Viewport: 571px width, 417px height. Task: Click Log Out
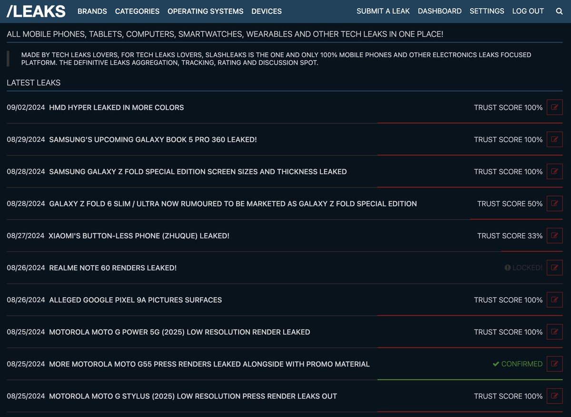pyautogui.click(x=528, y=11)
